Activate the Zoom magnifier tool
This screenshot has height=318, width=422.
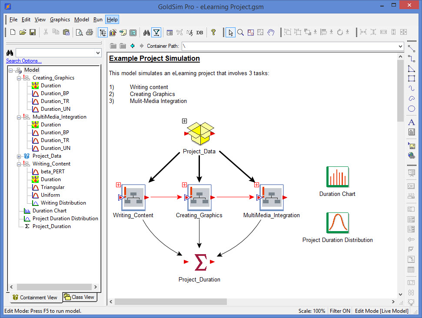coord(241,33)
